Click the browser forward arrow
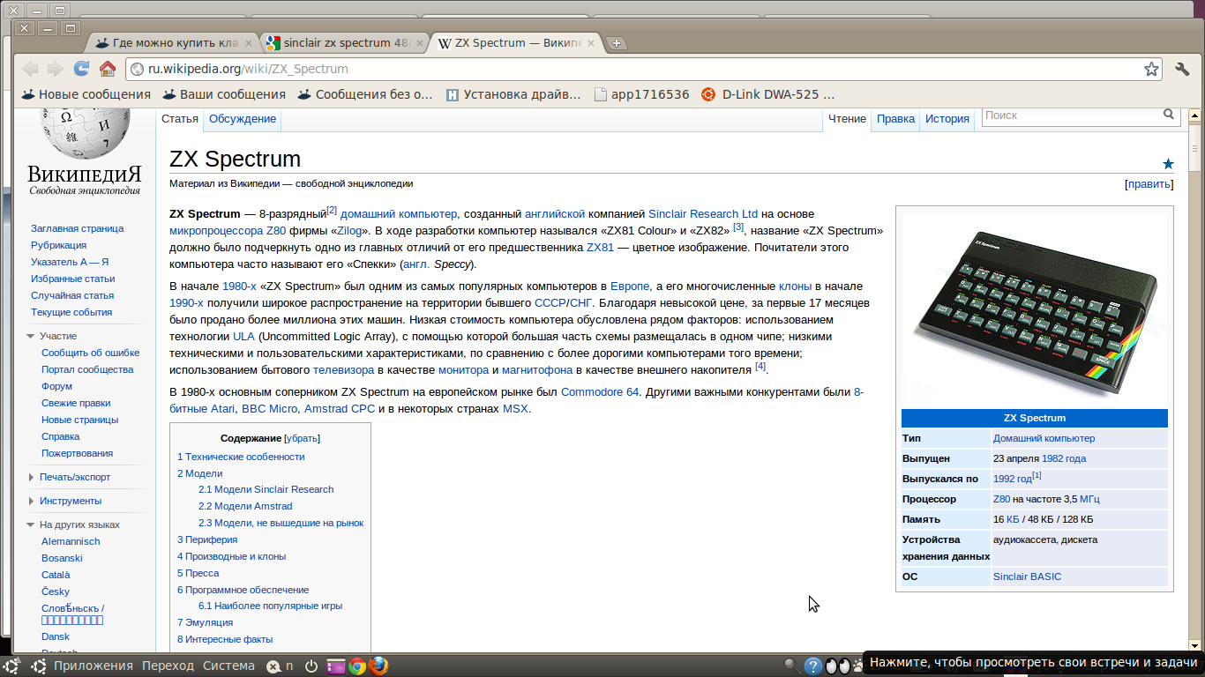Viewport: 1205px width, 677px height. pos(56,69)
